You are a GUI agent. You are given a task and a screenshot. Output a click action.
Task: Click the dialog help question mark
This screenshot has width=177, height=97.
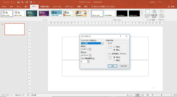point(120,36)
